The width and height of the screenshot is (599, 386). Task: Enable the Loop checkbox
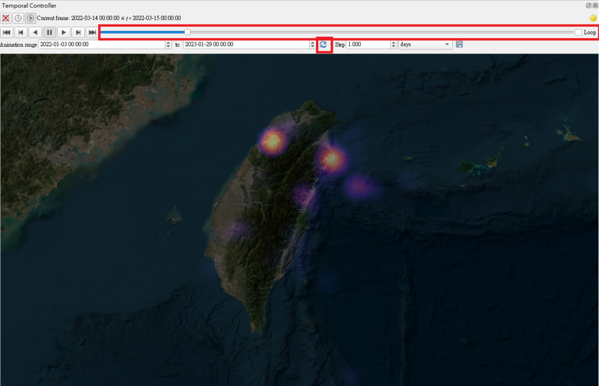point(579,32)
